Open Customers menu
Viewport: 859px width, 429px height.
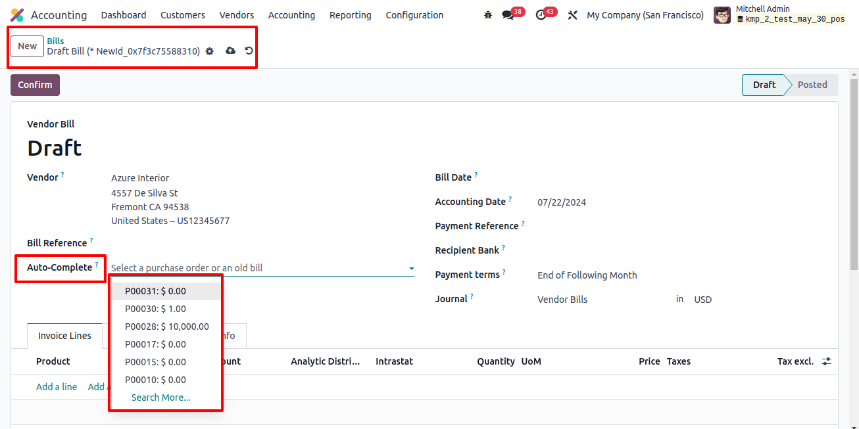coord(183,15)
